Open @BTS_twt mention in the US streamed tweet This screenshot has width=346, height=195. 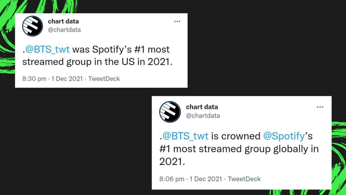point(47,49)
